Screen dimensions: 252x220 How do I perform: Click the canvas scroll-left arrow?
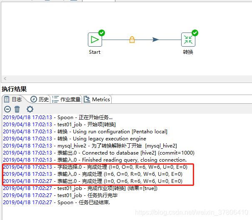pos(5,78)
